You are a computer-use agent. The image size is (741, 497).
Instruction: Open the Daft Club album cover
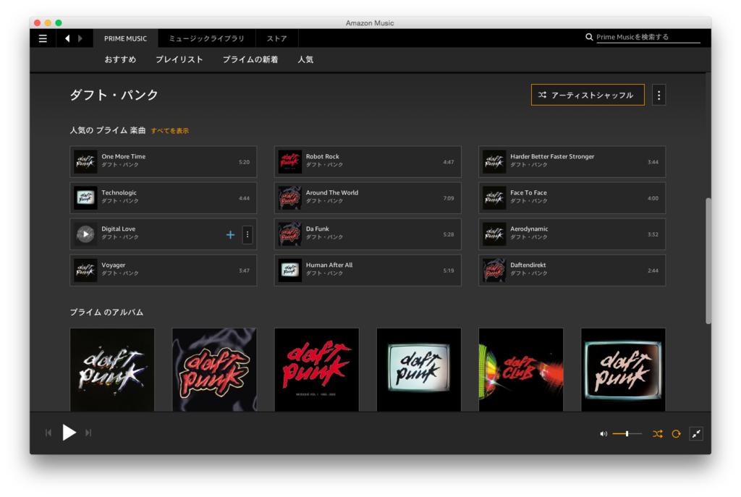tap(521, 370)
